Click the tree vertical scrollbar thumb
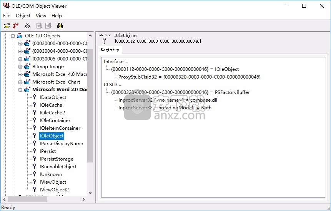This screenshot has height=211, width=331. point(90,106)
